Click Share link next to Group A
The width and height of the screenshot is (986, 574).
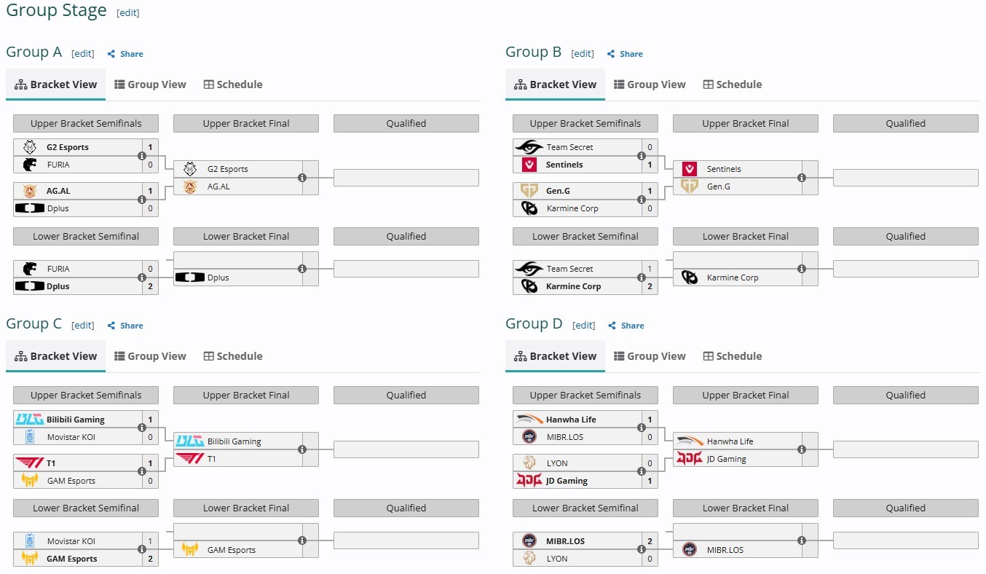pos(125,54)
